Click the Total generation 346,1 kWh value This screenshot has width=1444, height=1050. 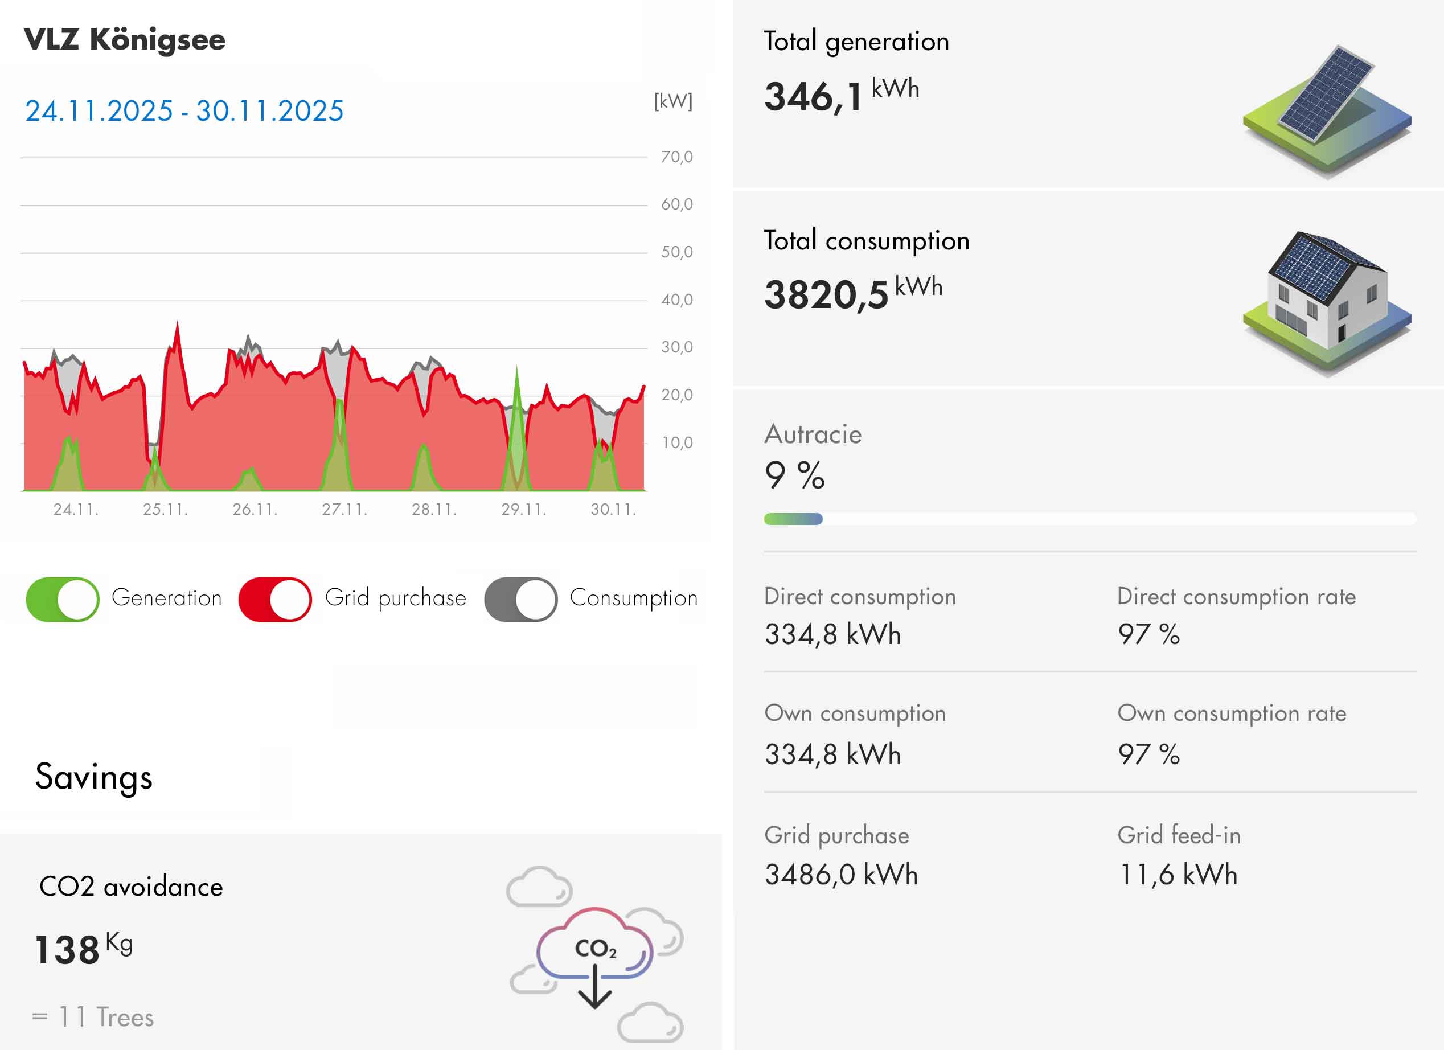[x=841, y=96]
